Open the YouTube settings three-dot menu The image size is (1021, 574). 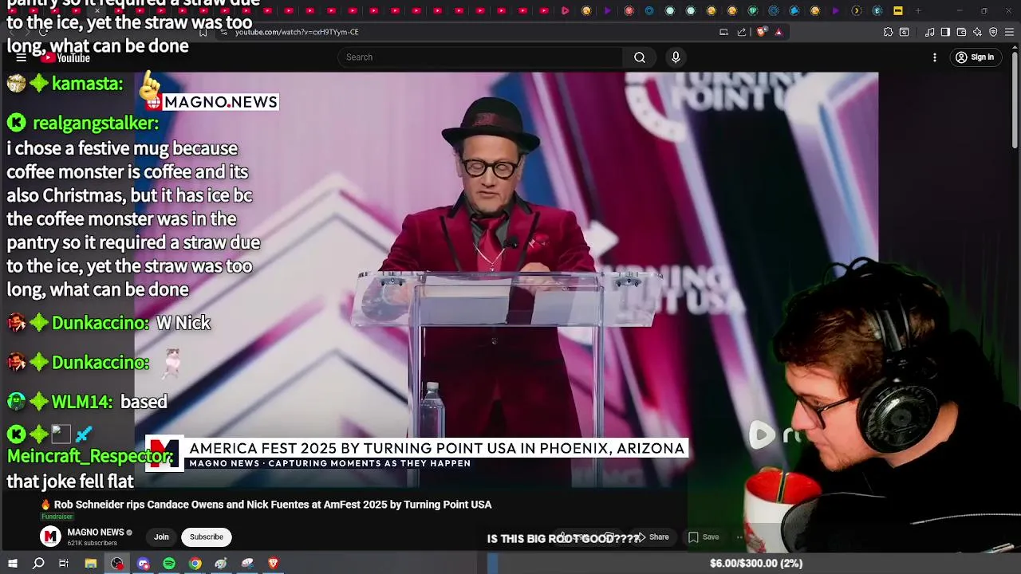pos(935,57)
